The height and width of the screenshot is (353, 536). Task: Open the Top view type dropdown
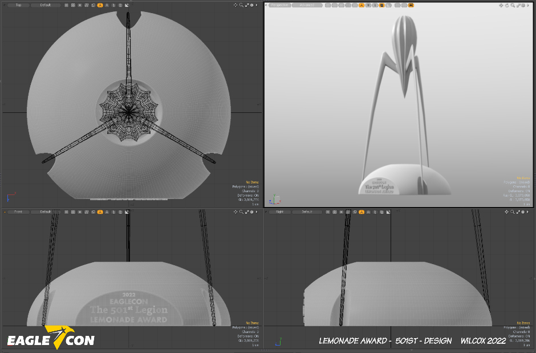pyautogui.click(x=18, y=5)
